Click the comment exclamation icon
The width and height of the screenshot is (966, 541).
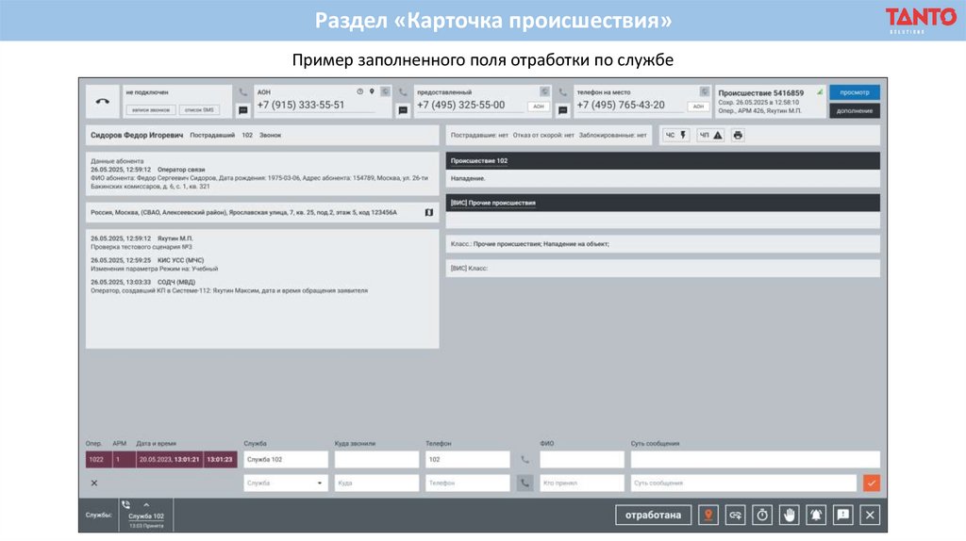point(843,516)
